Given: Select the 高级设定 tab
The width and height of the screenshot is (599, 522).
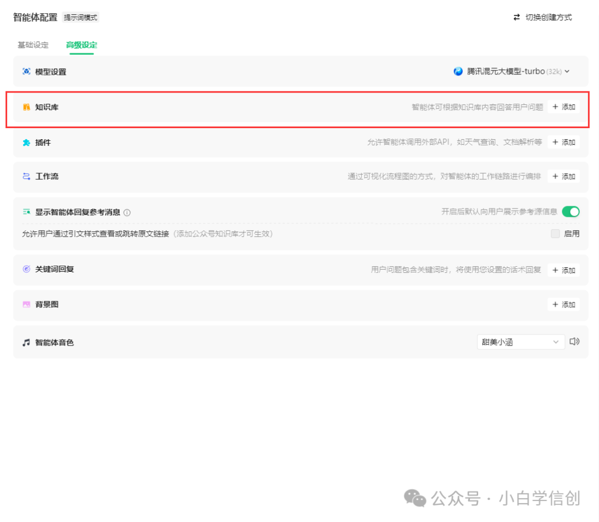Looking at the screenshot, I should [x=80, y=44].
